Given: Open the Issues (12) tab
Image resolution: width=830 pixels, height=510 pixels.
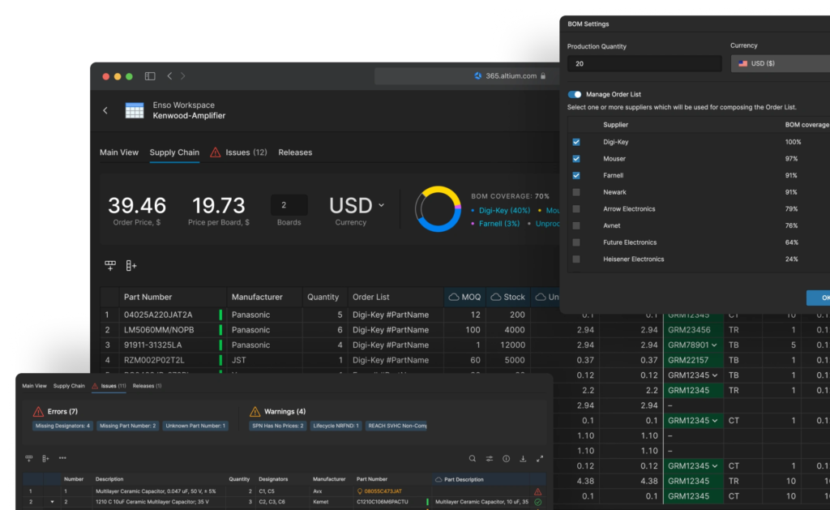Looking at the screenshot, I should [x=239, y=152].
